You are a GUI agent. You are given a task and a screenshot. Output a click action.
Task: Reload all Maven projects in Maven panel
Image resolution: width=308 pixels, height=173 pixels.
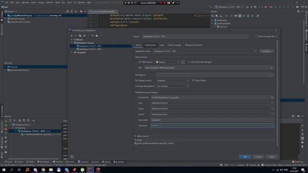click(213, 16)
